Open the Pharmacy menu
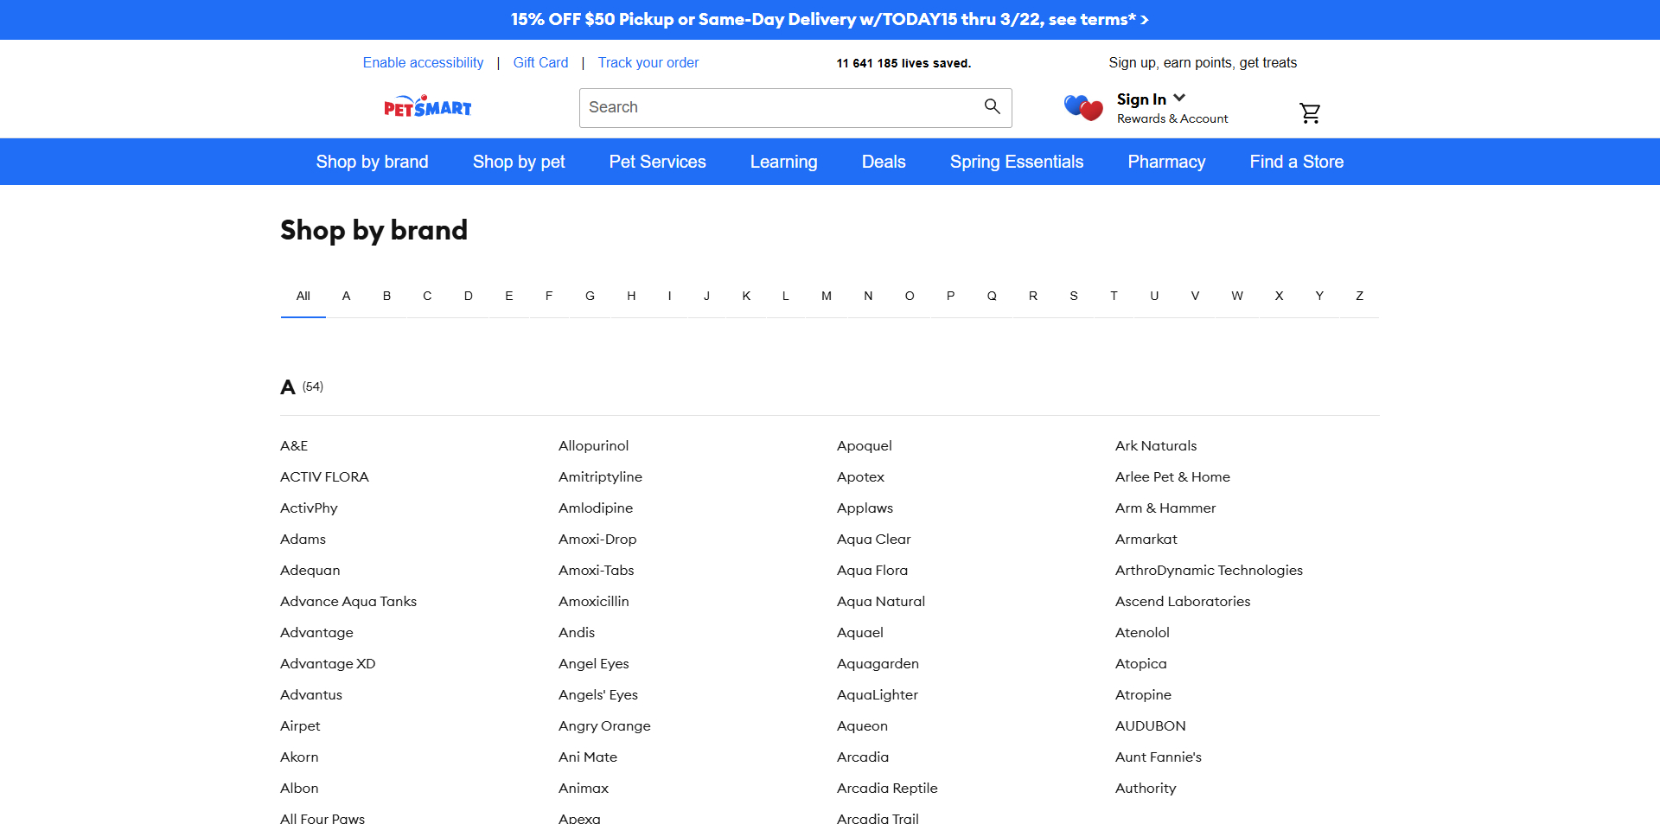 pyautogui.click(x=1165, y=162)
